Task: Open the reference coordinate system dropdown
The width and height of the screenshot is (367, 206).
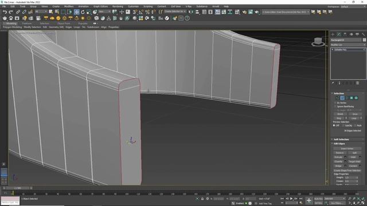Action: [x=104, y=11]
